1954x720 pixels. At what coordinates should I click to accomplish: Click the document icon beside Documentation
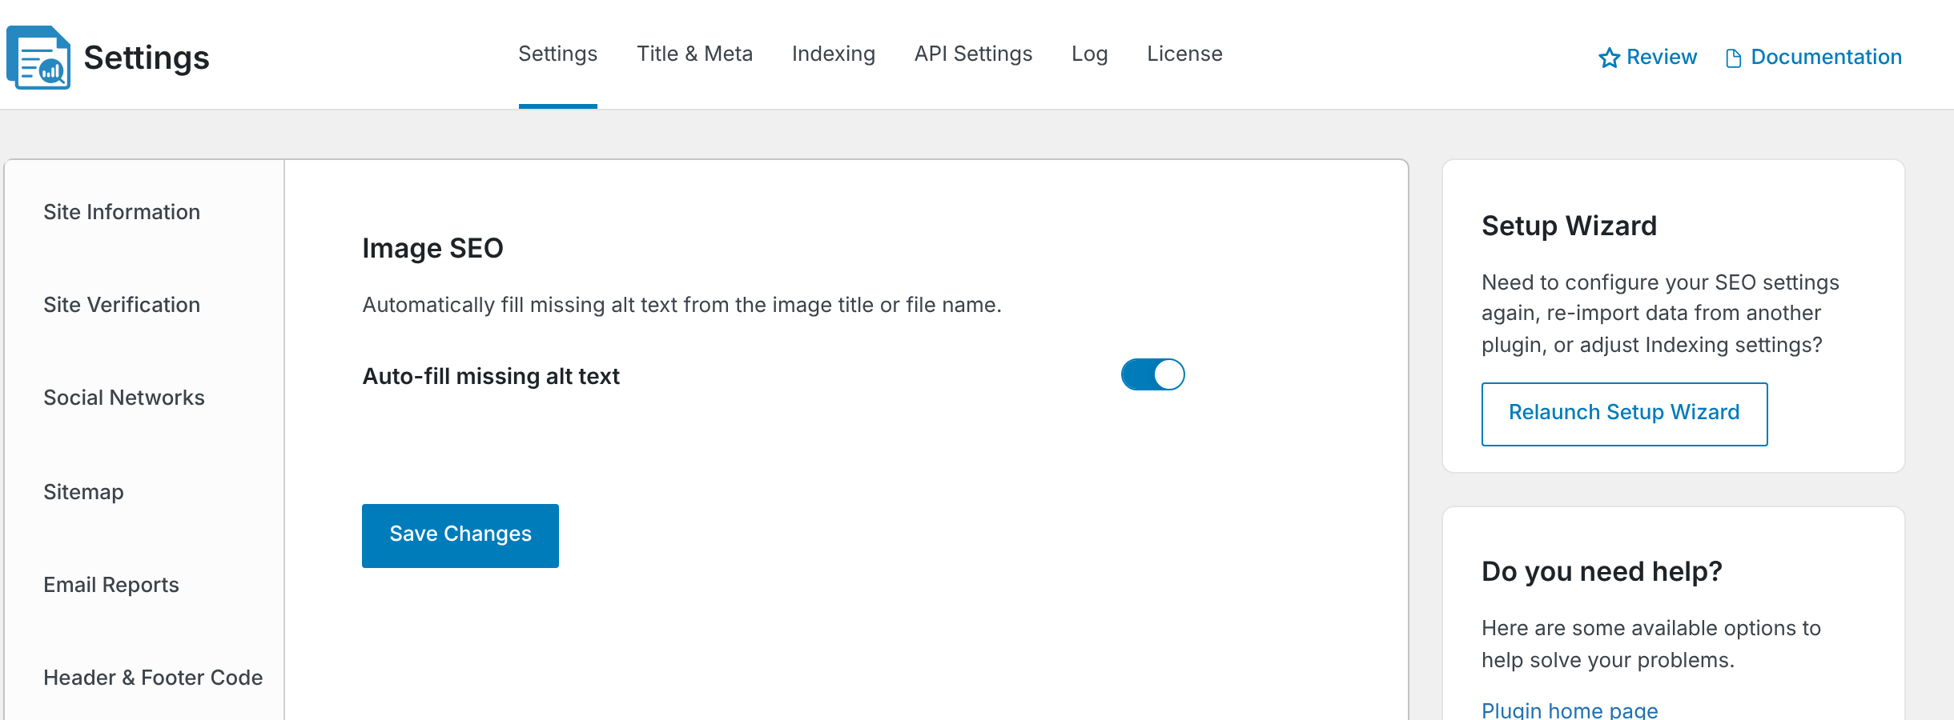click(1733, 58)
